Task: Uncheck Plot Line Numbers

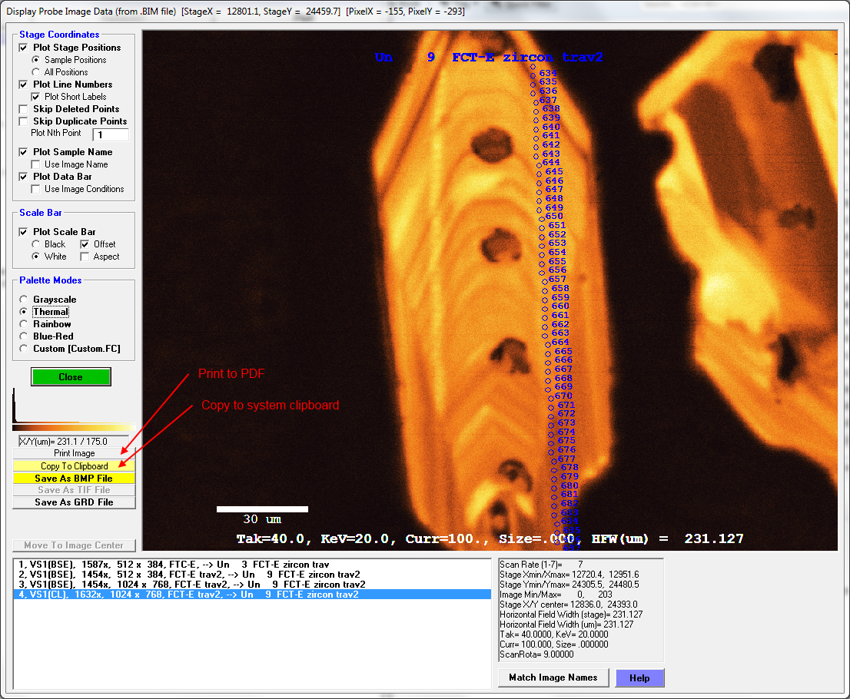Action: tap(24, 84)
